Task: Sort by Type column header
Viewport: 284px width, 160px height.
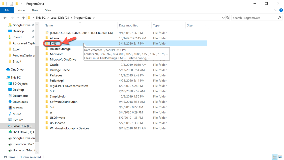Action: [x=156, y=25]
